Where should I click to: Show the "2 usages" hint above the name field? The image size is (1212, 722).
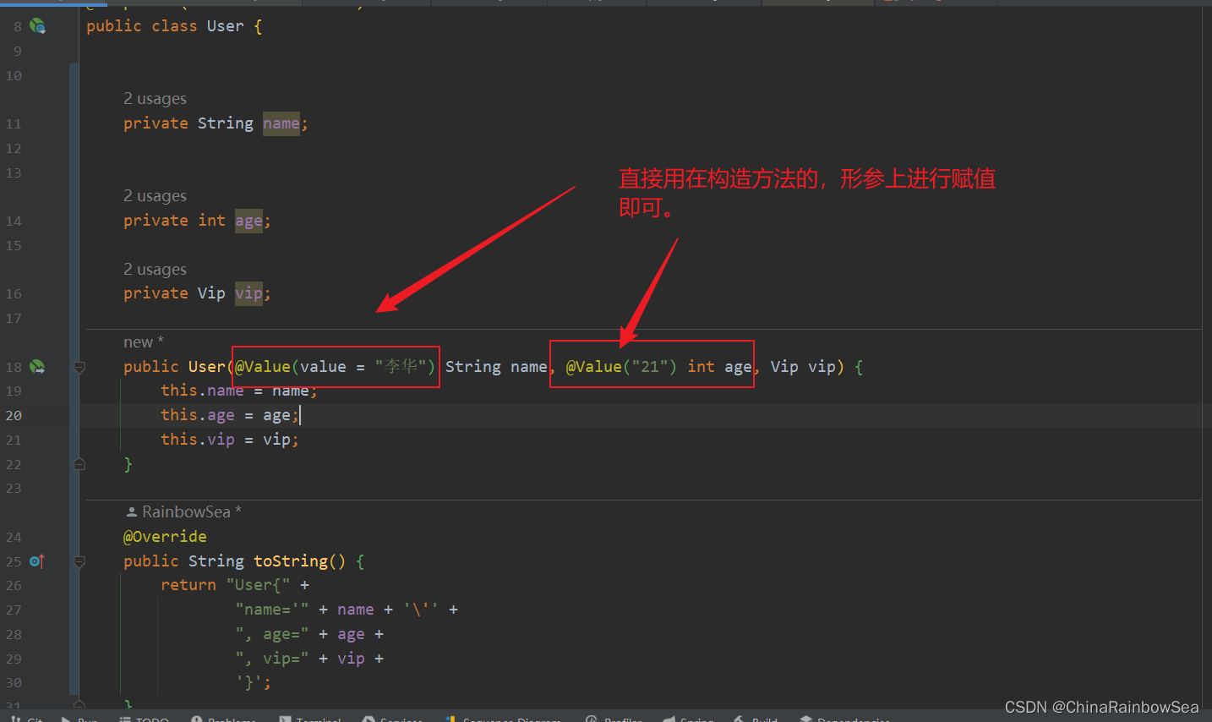[x=155, y=99]
